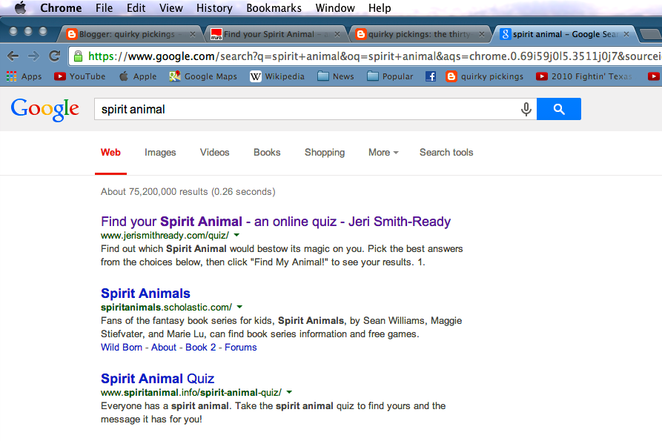
Task: Close the Blogger: quirky pickings tab
Action: click(x=193, y=34)
